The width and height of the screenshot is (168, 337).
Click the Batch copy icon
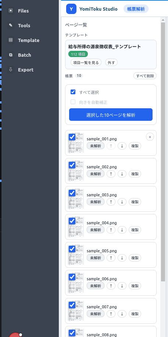click(x=11, y=55)
